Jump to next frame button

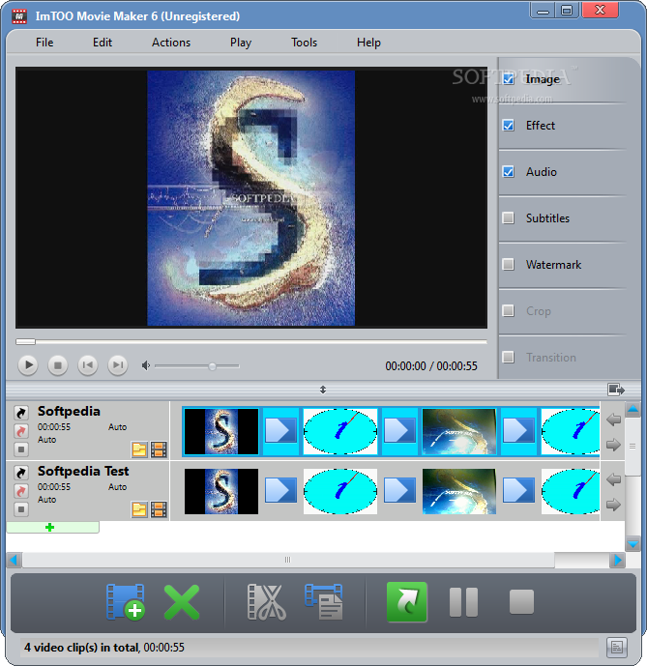(118, 365)
